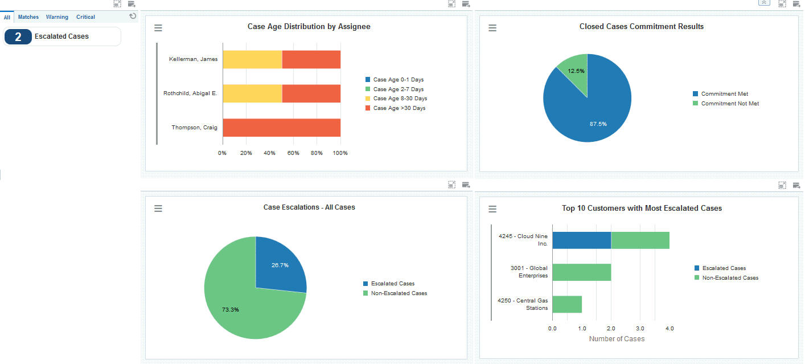Toggle Case Age 2-7 Days legend item
Viewport: 805px width, 364px height.
click(395, 89)
